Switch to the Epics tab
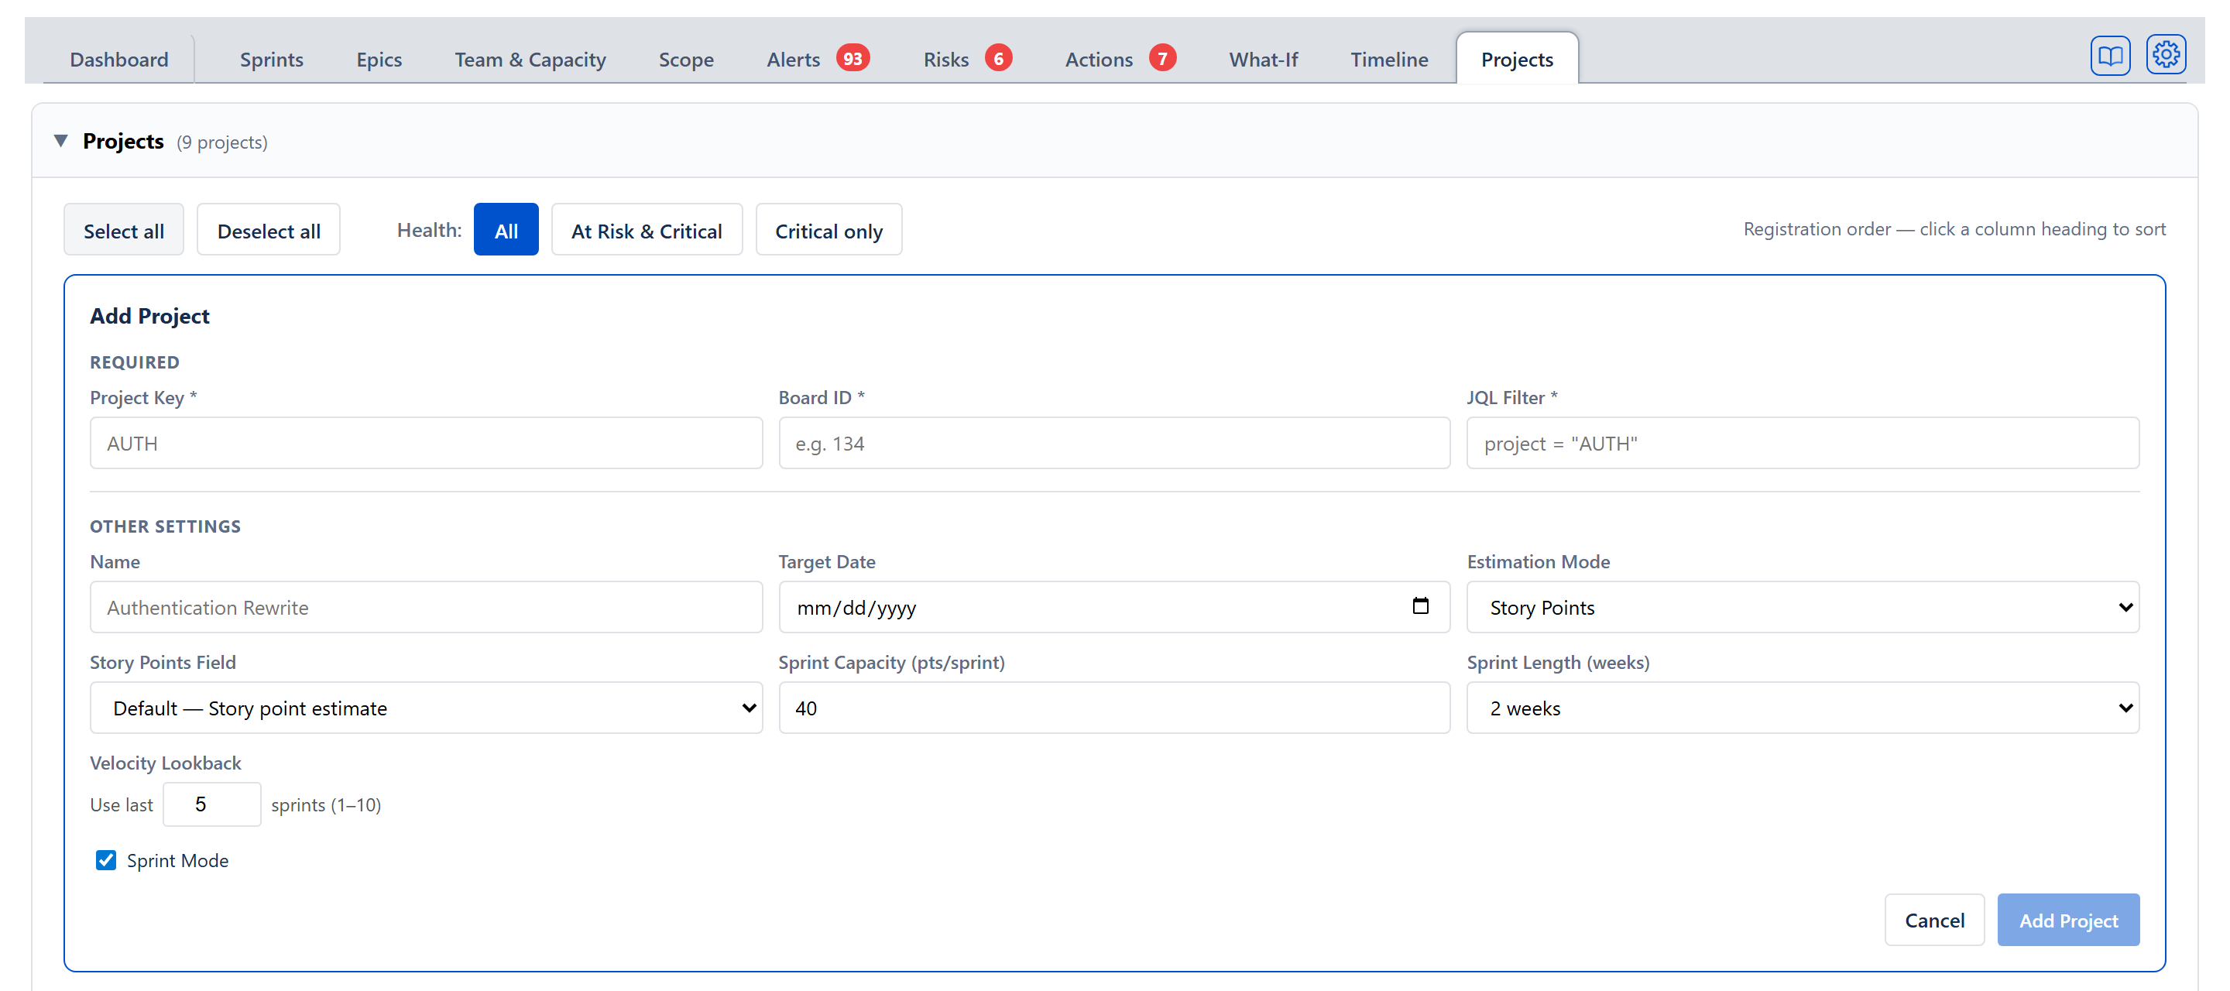Image resolution: width=2230 pixels, height=991 pixels. tap(379, 59)
